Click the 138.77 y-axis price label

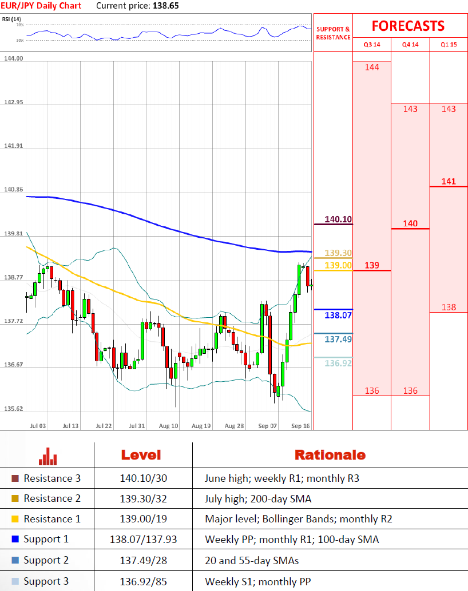(x=14, y=277)
